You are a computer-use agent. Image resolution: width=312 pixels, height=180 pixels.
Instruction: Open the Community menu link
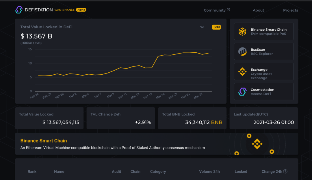coord(215,10)
